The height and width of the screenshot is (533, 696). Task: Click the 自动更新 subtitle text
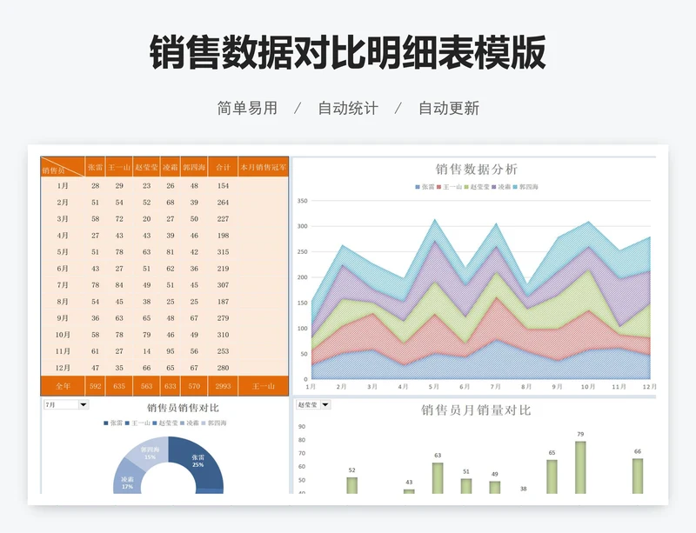point(449,108)
